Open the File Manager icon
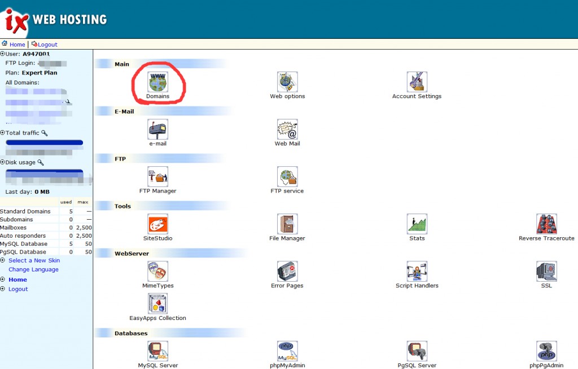 pyautogui.click(x=287, y=224)
